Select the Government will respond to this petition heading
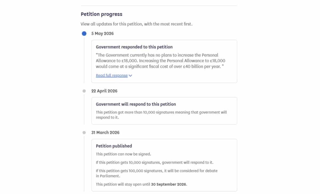The height and width of the screenshot is (194, 320). coord(136,104)
